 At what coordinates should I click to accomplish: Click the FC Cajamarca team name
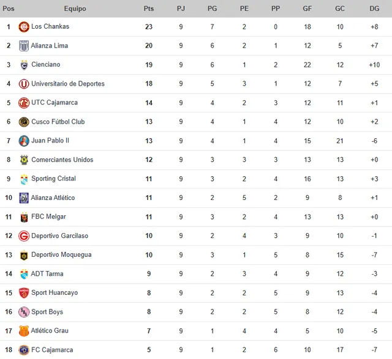coord(52,350)
